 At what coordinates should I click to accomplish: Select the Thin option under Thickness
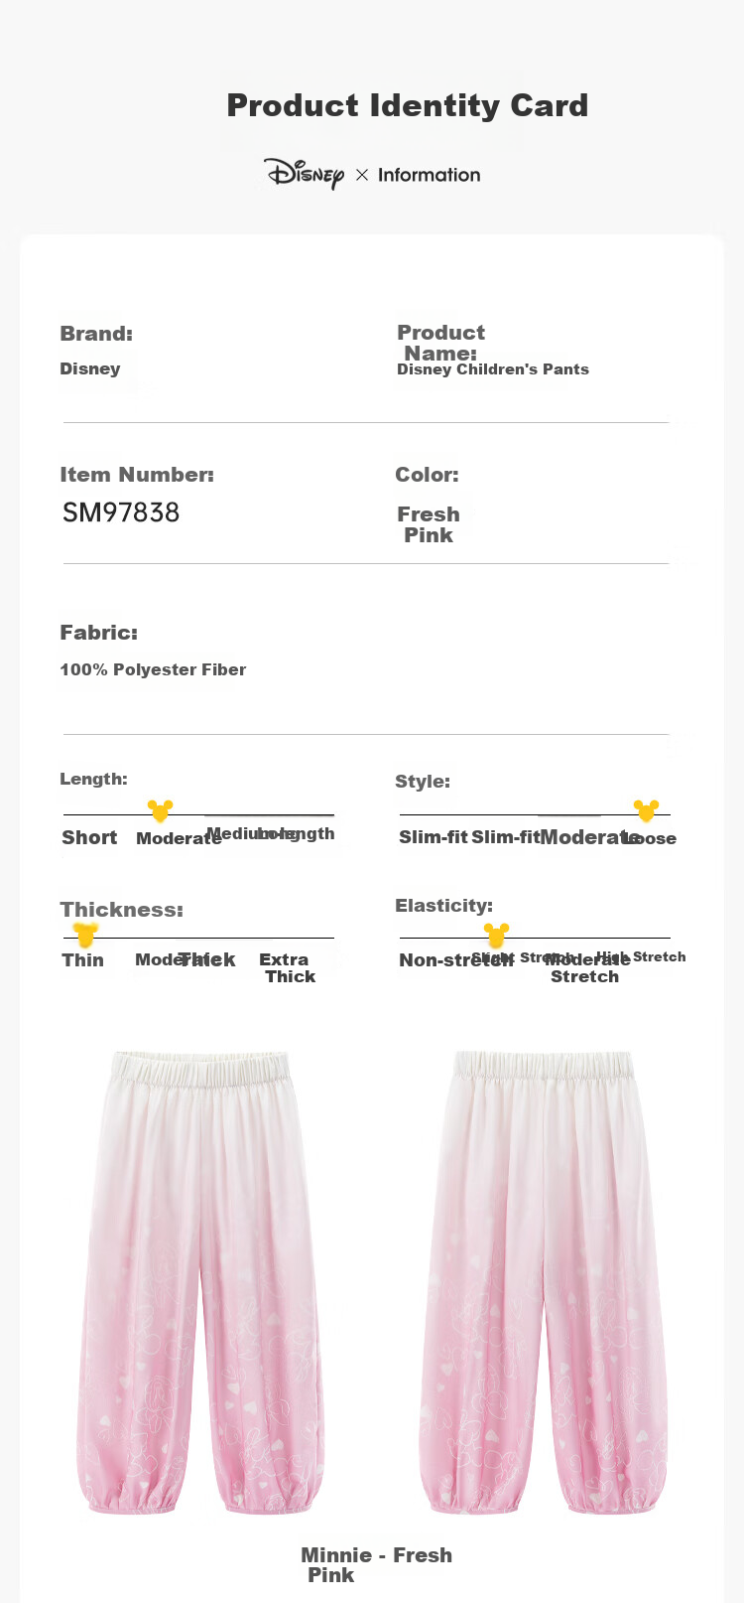(82, 959)
